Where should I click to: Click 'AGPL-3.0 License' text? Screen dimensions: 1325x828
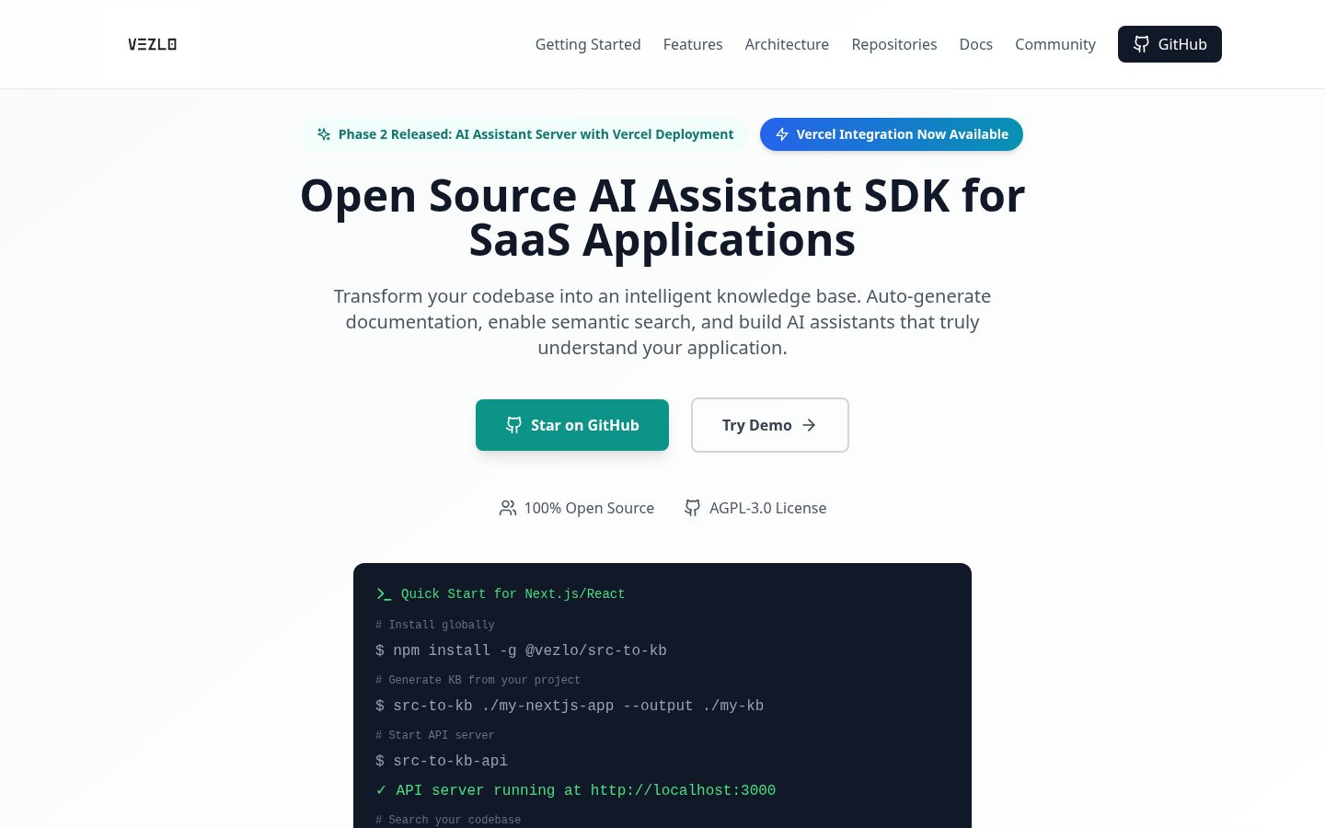pyautogui.click(x=767, y=508)
